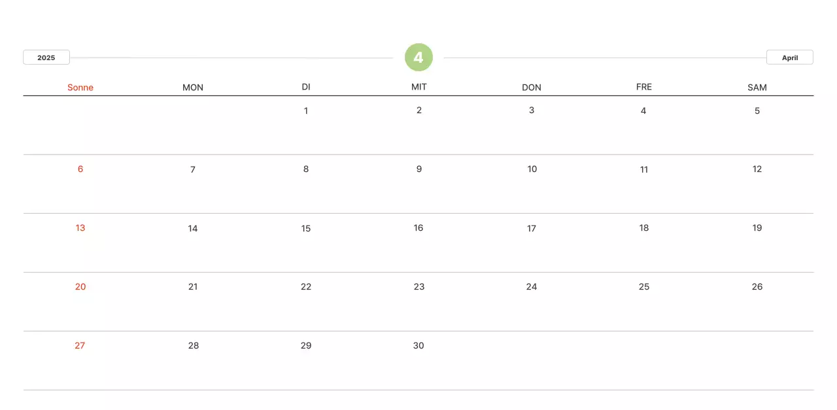Open the 2025 year selector
837x410 pixels.
coord(46,58)
